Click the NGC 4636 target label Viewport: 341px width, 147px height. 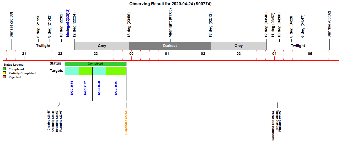pos(116,88)
